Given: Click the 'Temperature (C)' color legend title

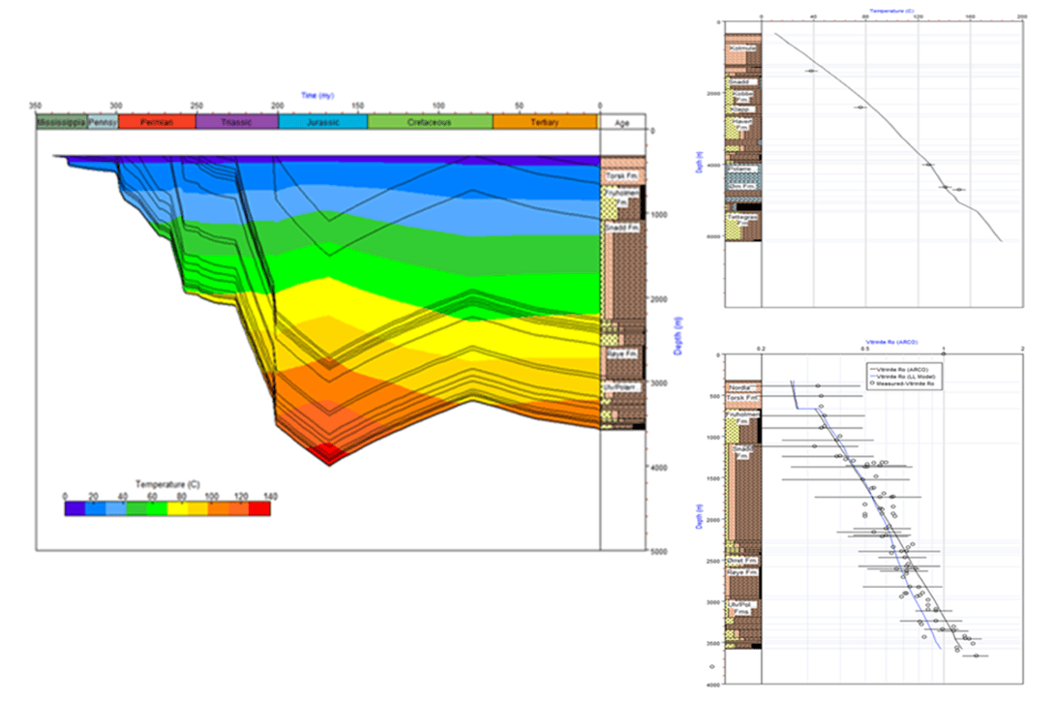Looking at the screenshot, I should pyautogui.click(x=167, y=484).
